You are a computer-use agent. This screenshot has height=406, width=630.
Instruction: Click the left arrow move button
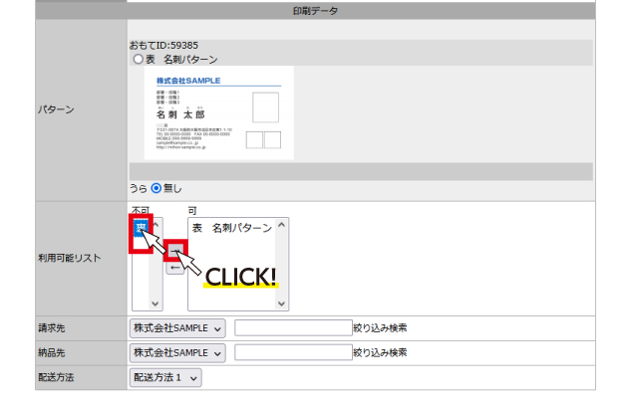tap(173, 268)
